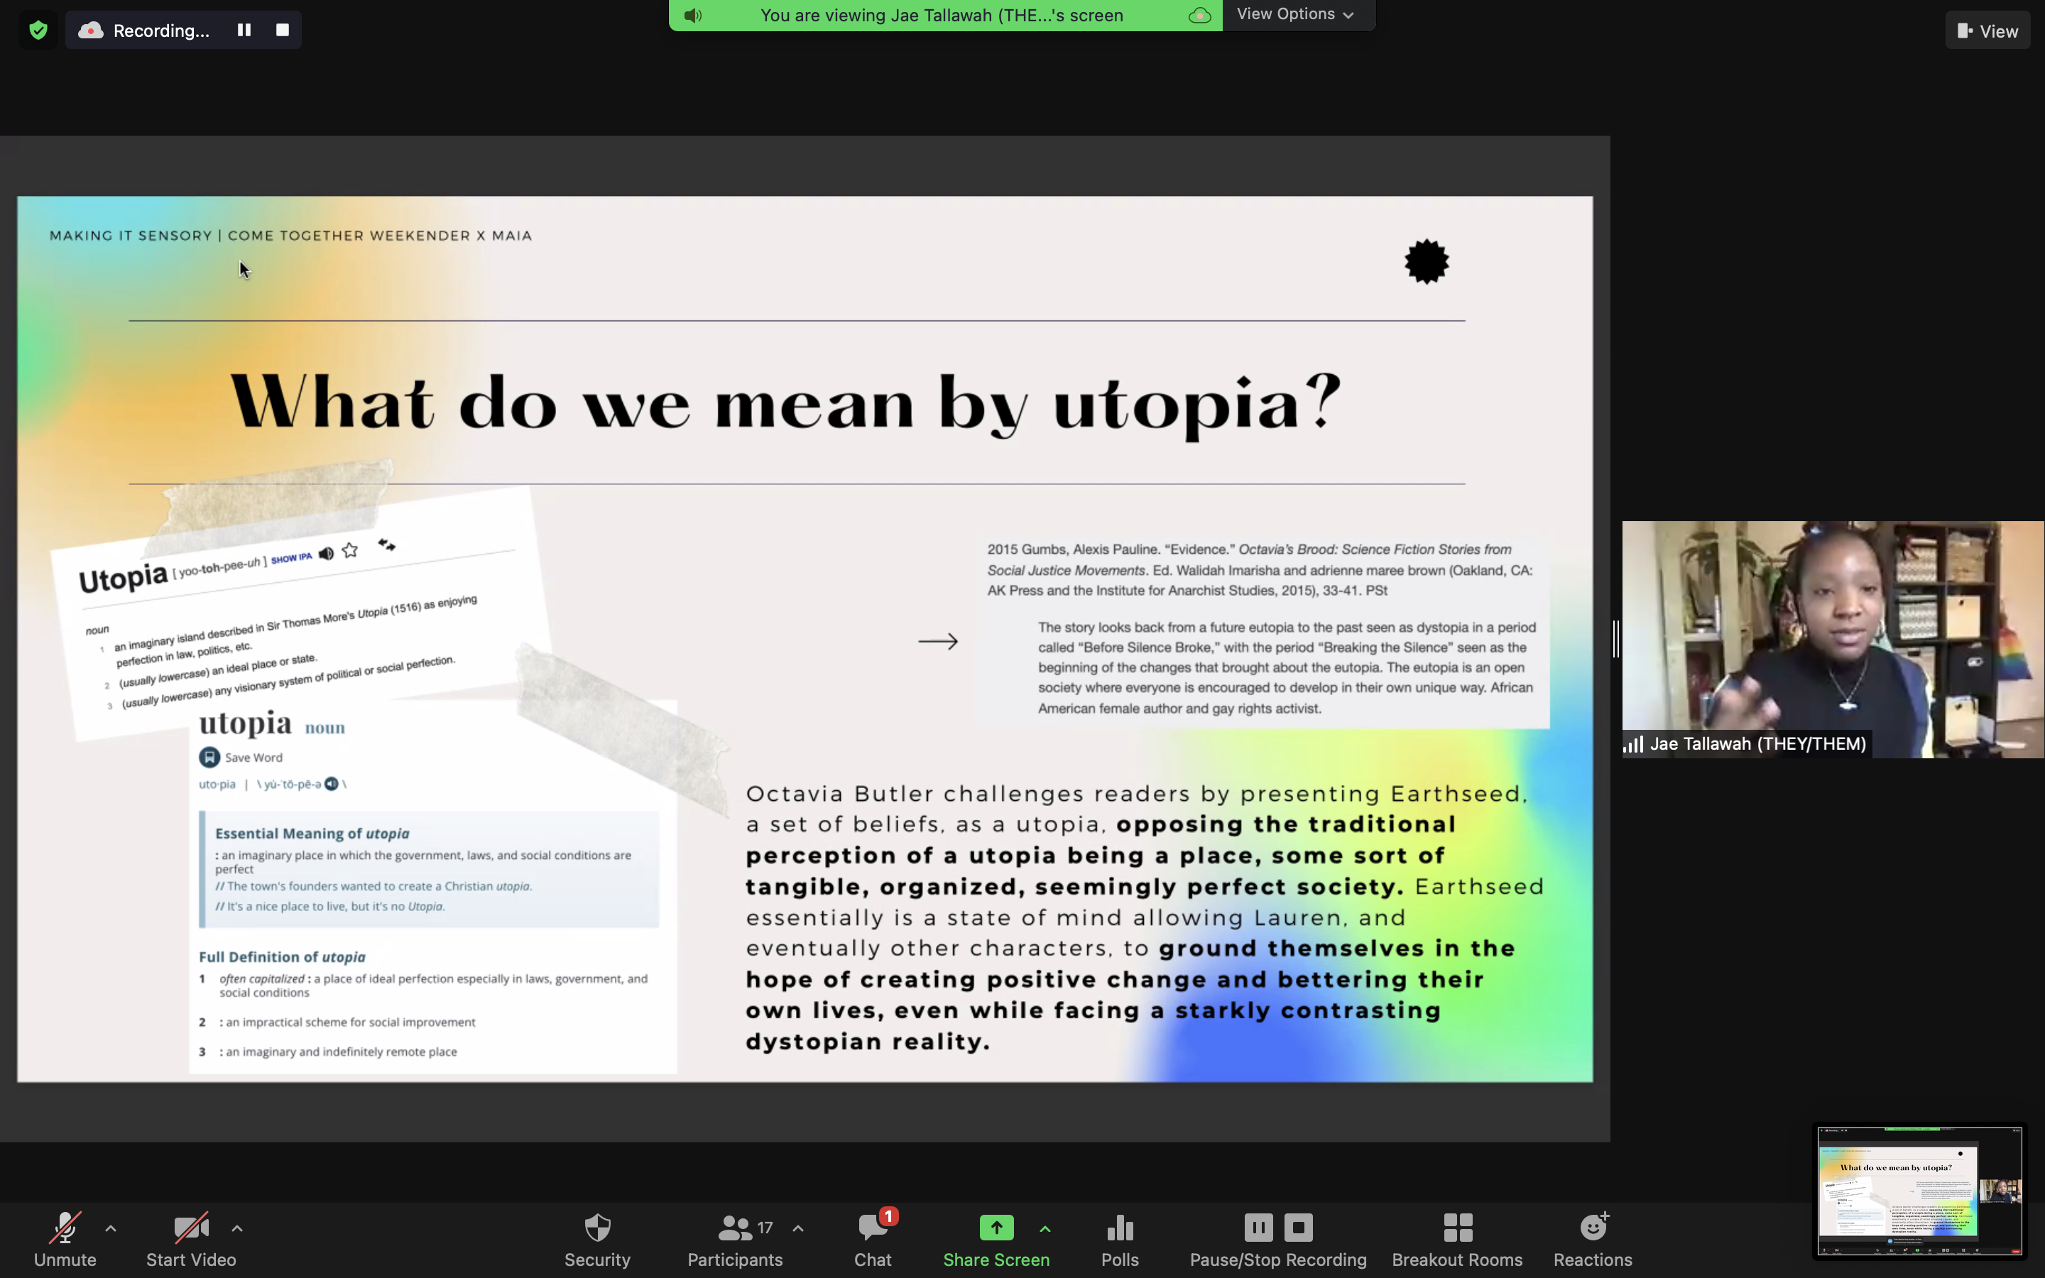Open the View Options dropdown

pyautogui.click(x=1294, y=14)
